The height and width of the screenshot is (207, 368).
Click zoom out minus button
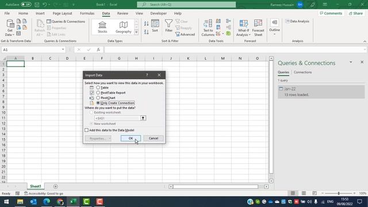click(323, 193)
